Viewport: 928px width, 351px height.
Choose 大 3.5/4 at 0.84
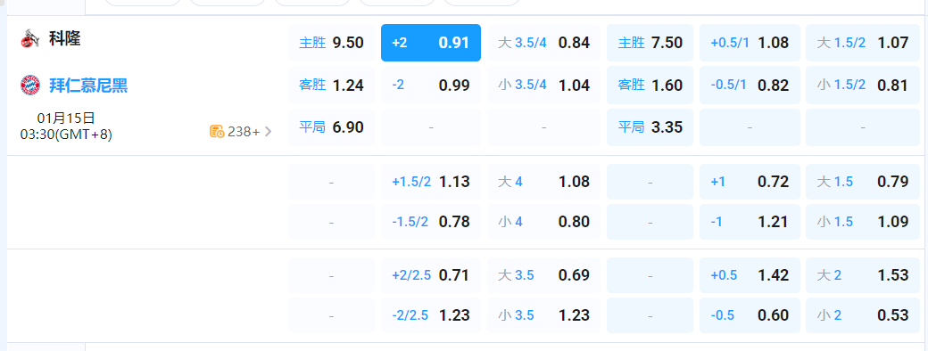coord(544,43)
